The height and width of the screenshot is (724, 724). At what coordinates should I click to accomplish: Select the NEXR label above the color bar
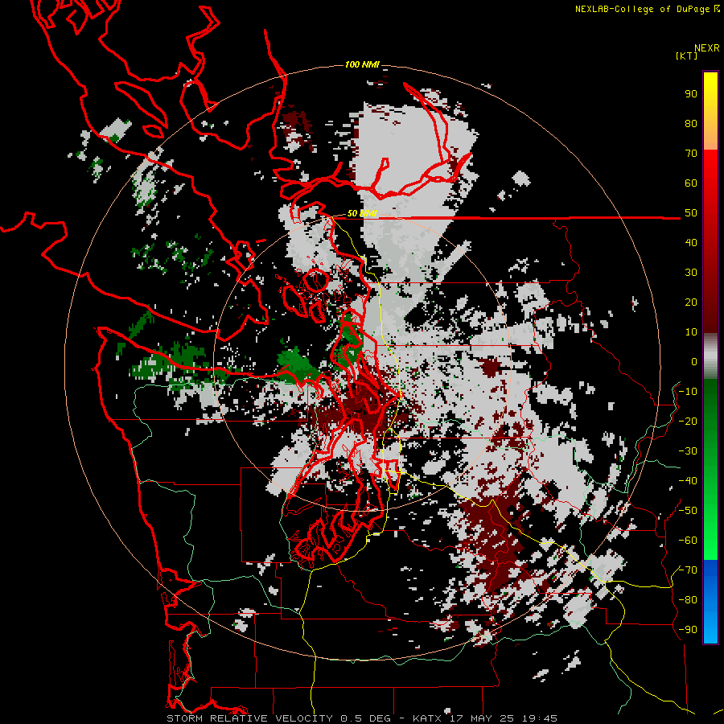tap(707, 48)
